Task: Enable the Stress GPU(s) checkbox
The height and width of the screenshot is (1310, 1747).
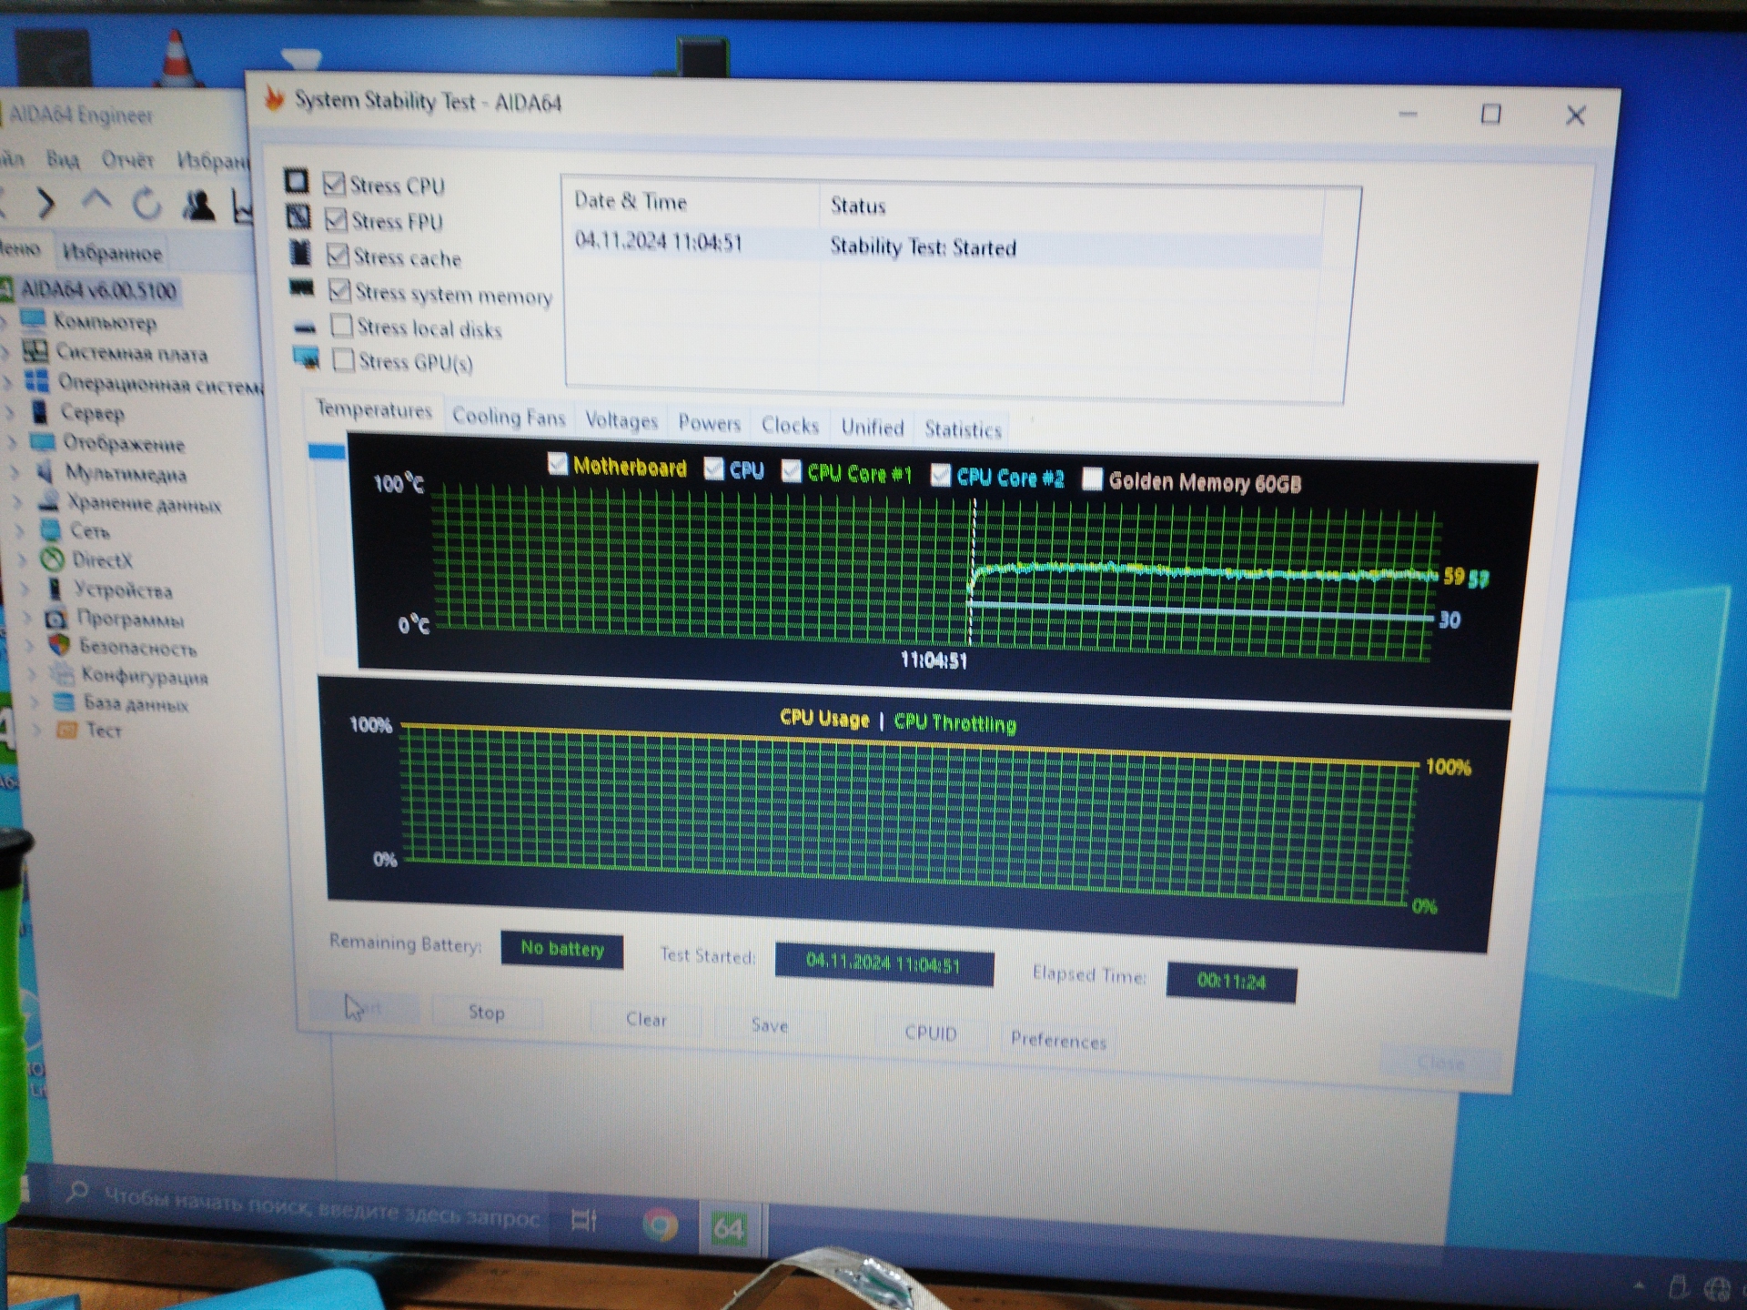Action: (343, 360)
